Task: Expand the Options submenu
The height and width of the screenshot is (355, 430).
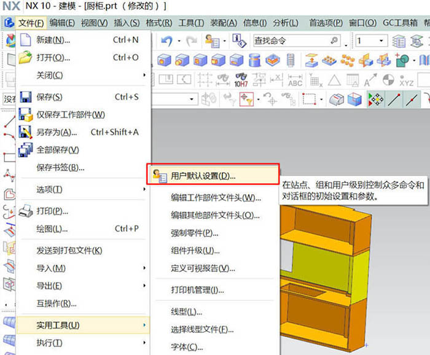Action: (83, 189)
